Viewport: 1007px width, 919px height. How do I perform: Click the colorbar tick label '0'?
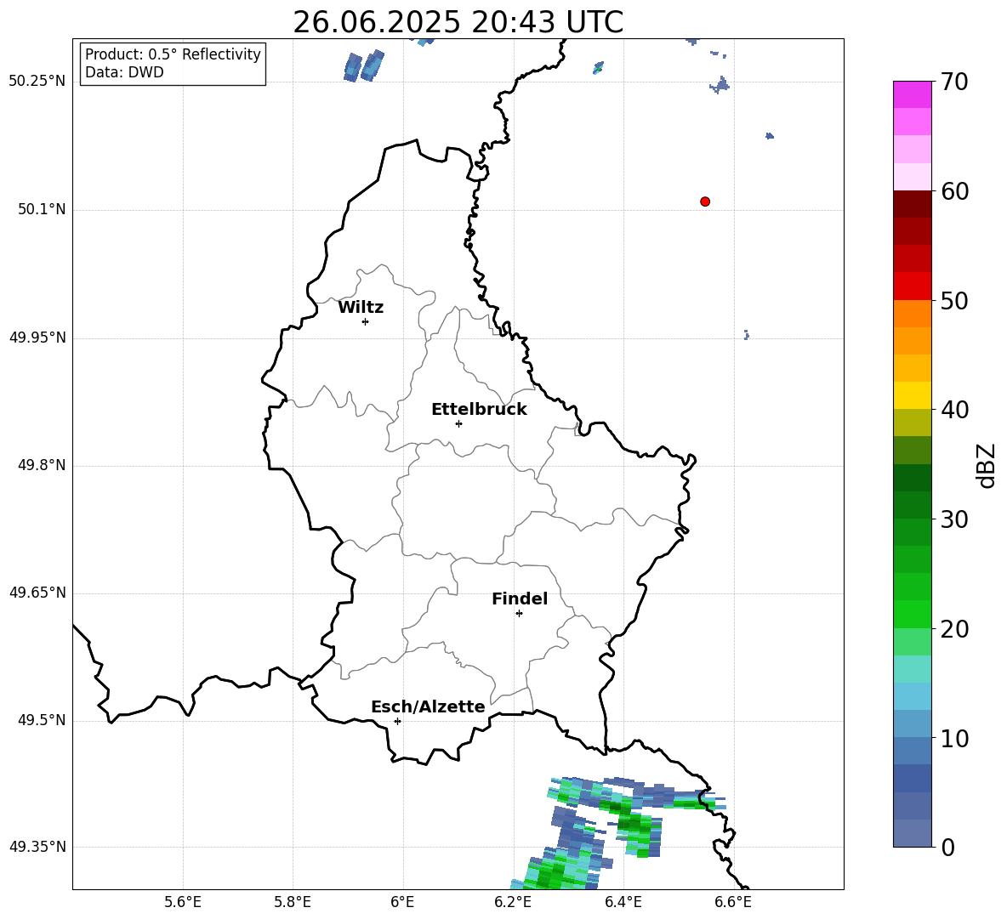click(x=947, y=848)
